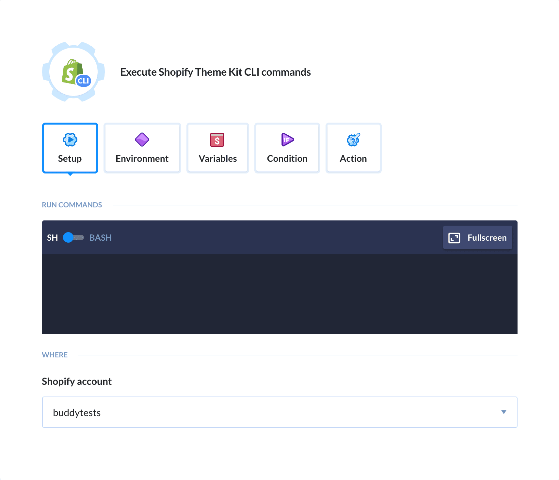Expand the buddytests account selector
Viewport: 559px width, 480px height.
point(279,412)
